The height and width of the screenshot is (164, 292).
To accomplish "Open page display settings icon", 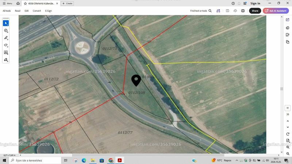I will tap(288, 141).
